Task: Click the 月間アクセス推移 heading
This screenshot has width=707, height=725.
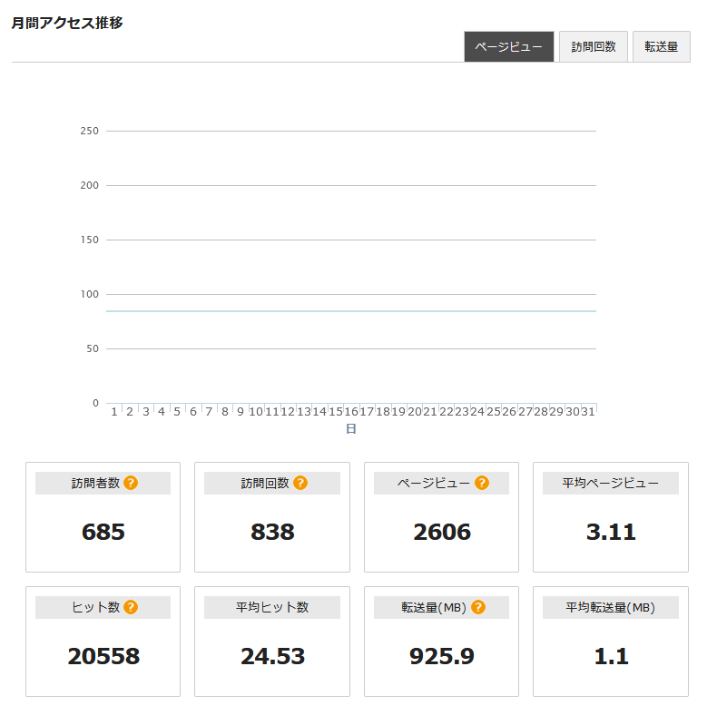Action: [x=67, y=23]
